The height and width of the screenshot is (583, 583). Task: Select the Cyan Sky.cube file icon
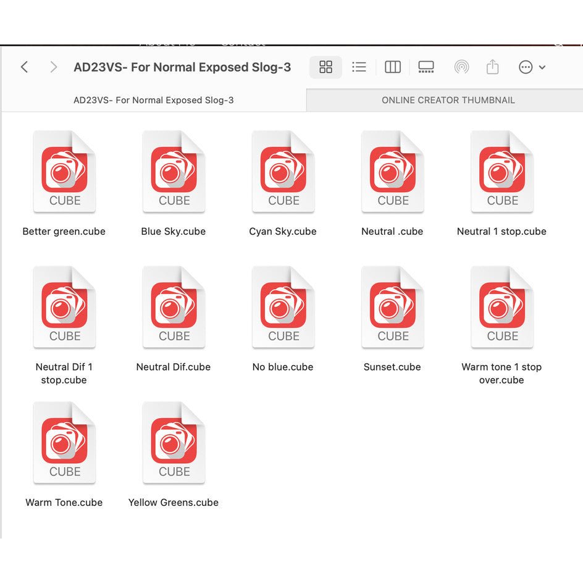(x=283, y=172)
